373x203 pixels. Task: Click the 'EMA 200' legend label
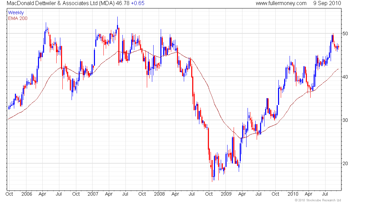18,19
